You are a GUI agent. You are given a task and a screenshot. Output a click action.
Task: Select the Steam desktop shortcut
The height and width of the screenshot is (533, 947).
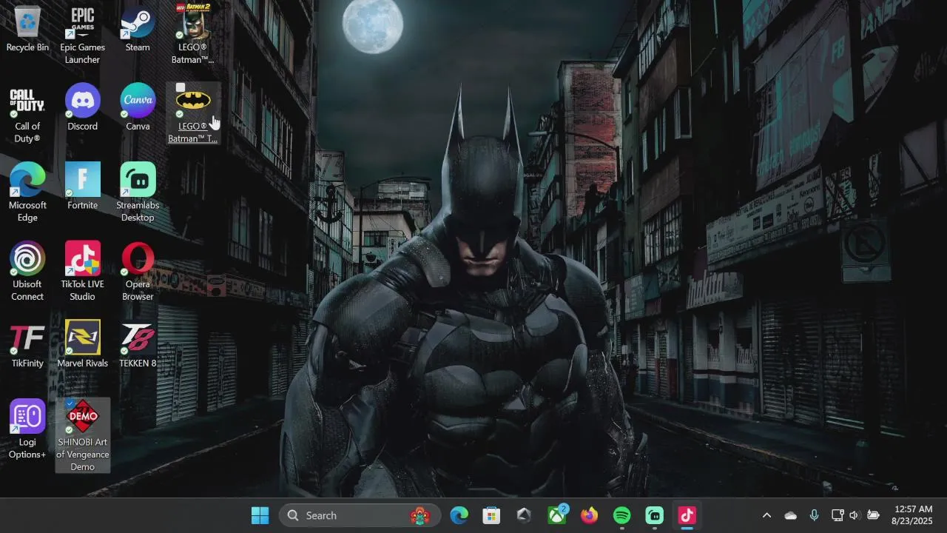coord(138,30)
